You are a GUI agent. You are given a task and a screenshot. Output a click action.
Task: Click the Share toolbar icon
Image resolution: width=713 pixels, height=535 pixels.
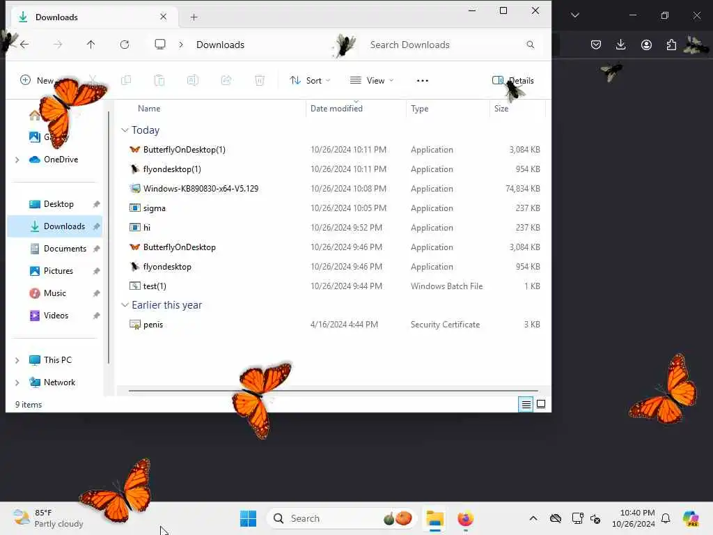pyautogui.click(x=226, y=81)
